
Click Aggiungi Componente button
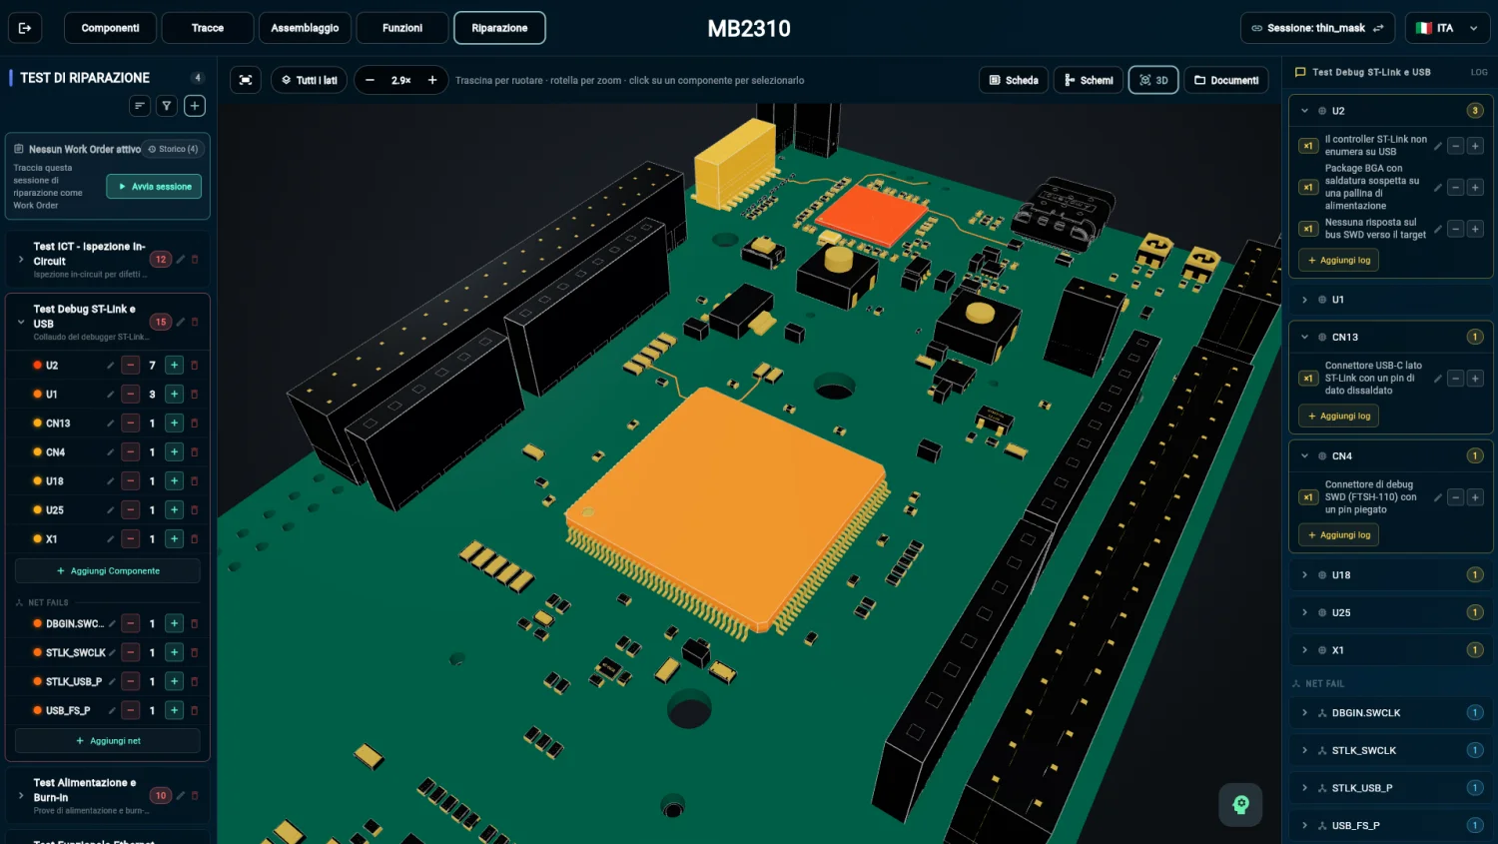click(108, 571)
